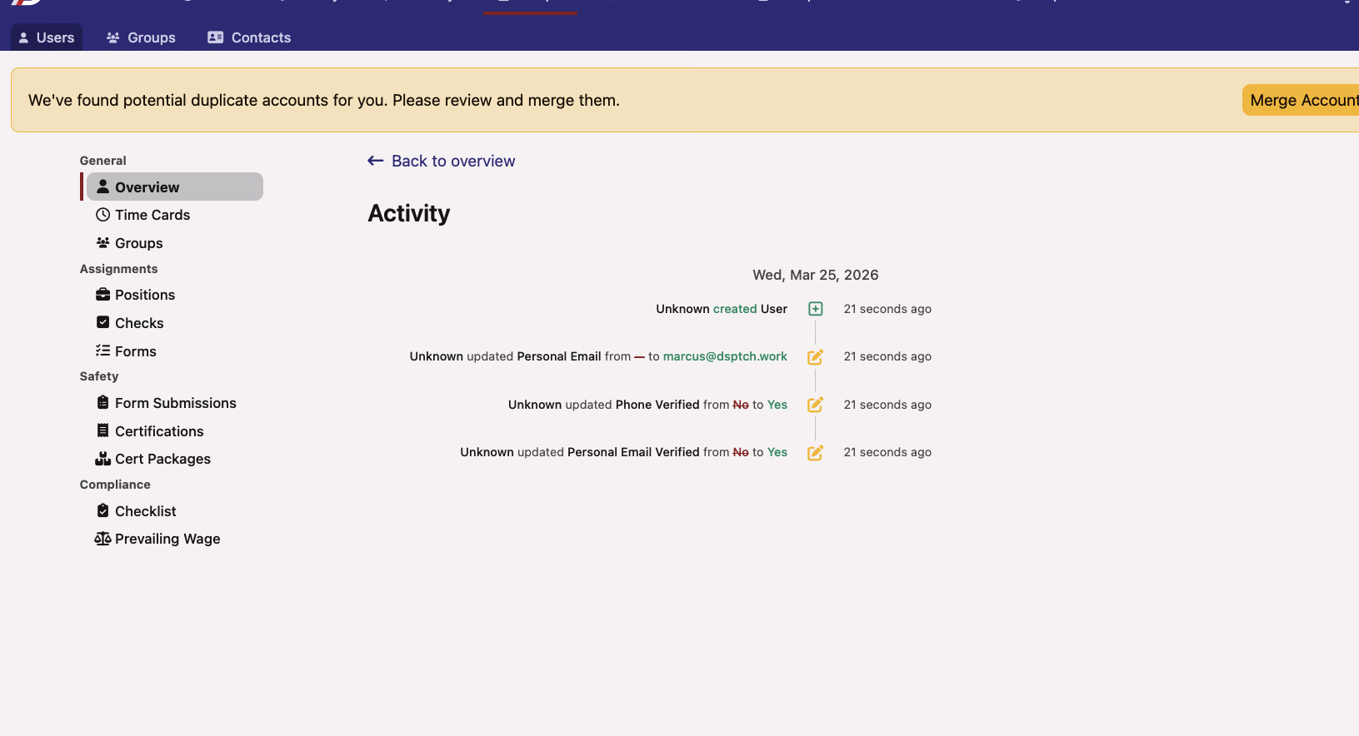Click the edit icon for Phone Verified update

(816, 405)
